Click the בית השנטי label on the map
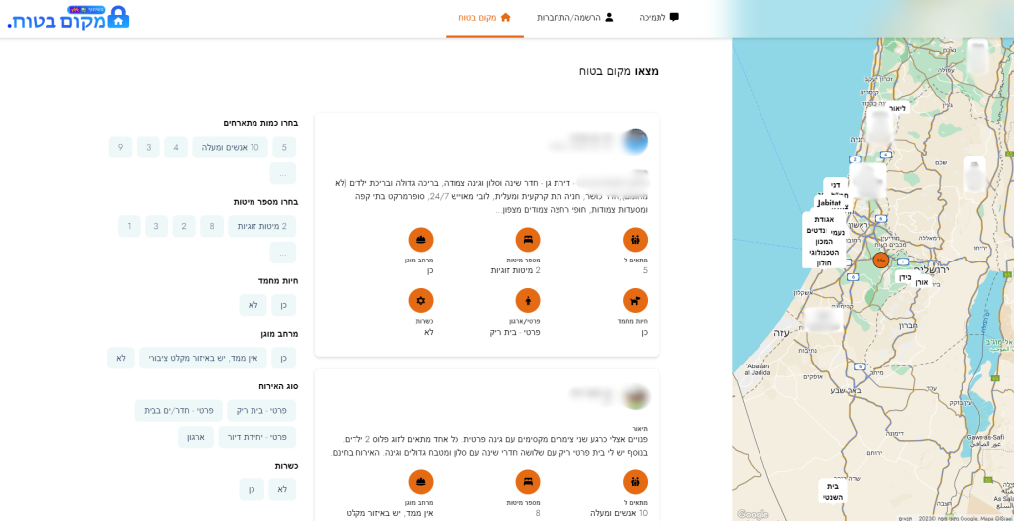 pos(833,491)
